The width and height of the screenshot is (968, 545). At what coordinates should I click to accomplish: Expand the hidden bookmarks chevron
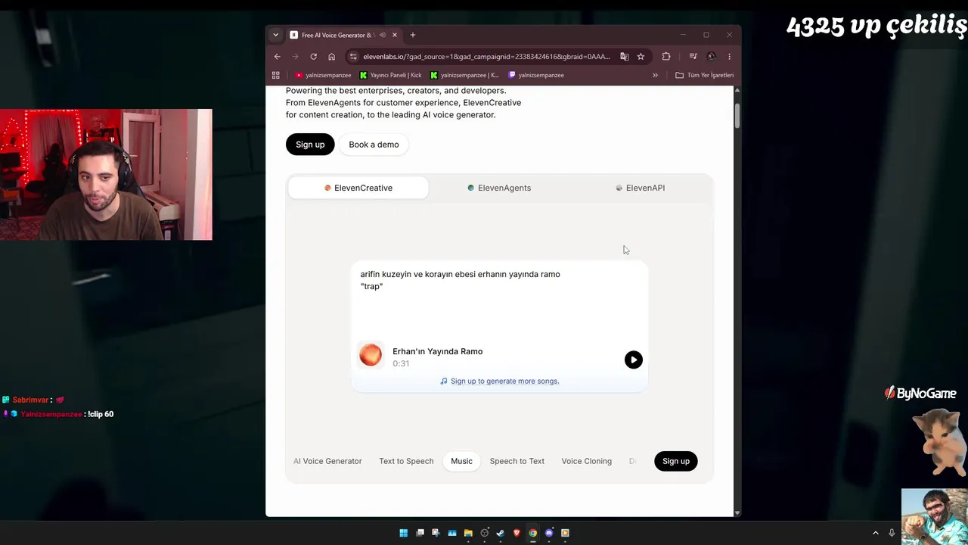655,75
